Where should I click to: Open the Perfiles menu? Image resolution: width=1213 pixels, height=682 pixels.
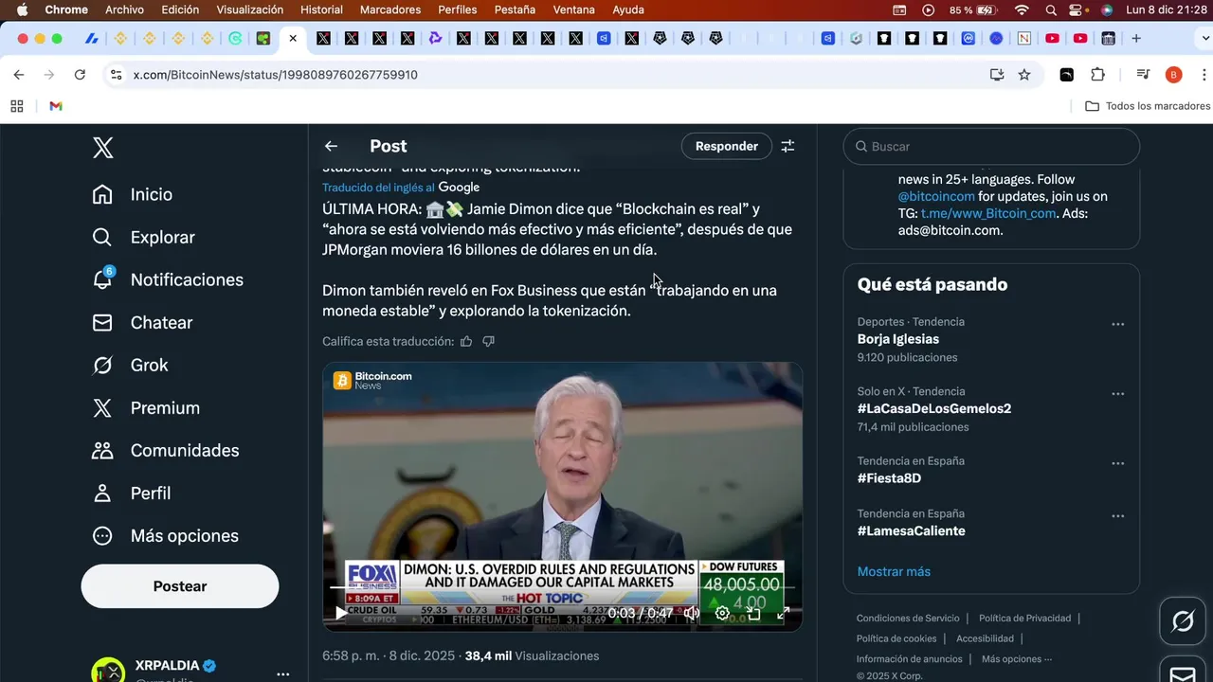coord(458,9)
